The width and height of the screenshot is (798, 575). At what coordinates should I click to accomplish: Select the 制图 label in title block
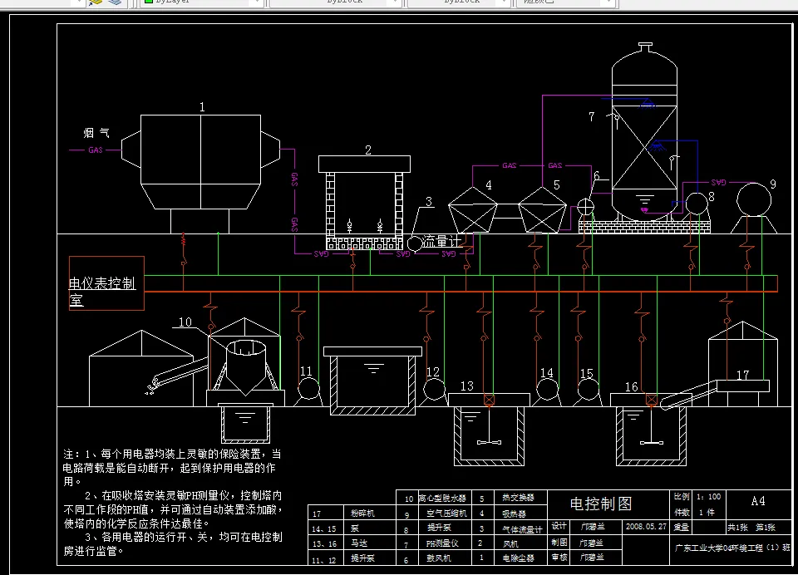(559, 543)
